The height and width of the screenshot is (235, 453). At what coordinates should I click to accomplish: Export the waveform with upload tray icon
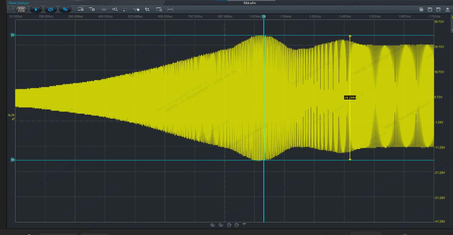(x=448, y=9)
